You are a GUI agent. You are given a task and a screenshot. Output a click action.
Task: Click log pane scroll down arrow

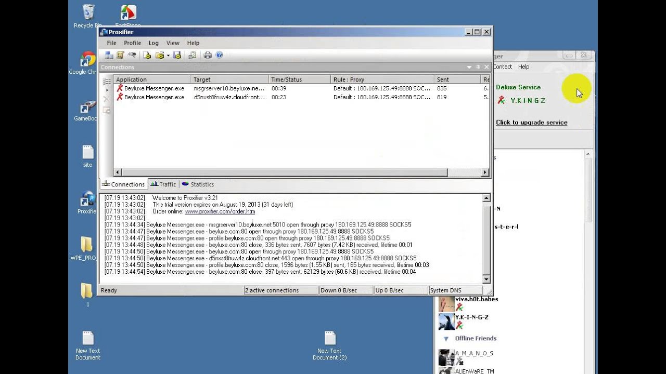[x=486, y=279]
